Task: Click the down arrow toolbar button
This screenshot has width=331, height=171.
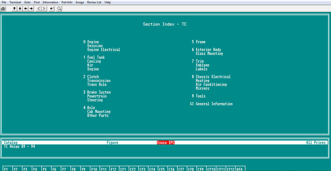Action: [x=20, y=9]
